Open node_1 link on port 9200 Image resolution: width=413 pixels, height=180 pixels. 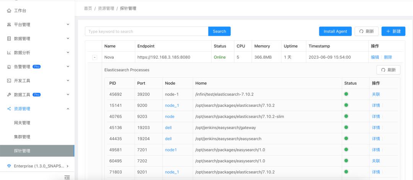tap(172, 105)
